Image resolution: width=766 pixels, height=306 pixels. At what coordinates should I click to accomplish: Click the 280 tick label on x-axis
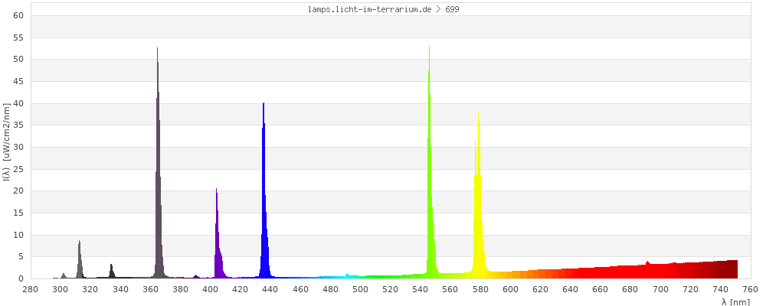click(x=31, y=289)
